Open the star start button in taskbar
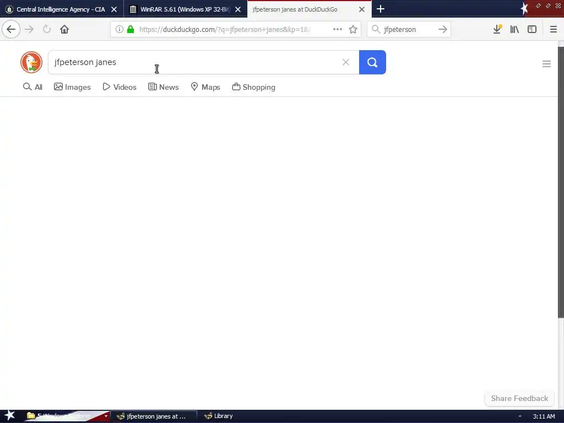The width and height of the screenshot is (564, 423). pos(9,416)
